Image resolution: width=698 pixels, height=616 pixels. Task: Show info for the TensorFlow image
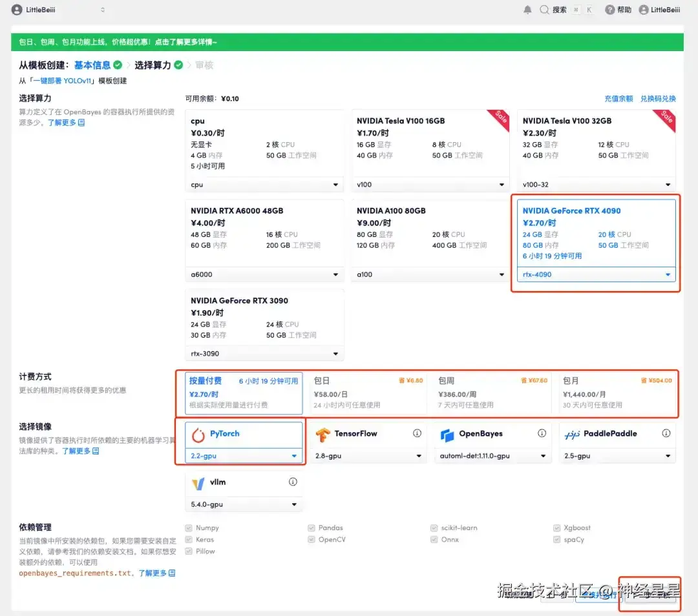(x=417, y=433)
